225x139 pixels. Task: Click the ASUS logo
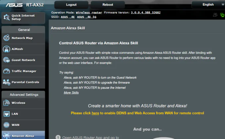[x=14, y=5]
